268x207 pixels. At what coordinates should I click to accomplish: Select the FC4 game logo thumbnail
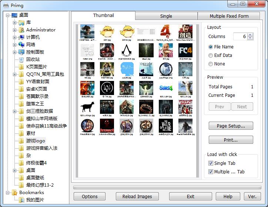185,50
